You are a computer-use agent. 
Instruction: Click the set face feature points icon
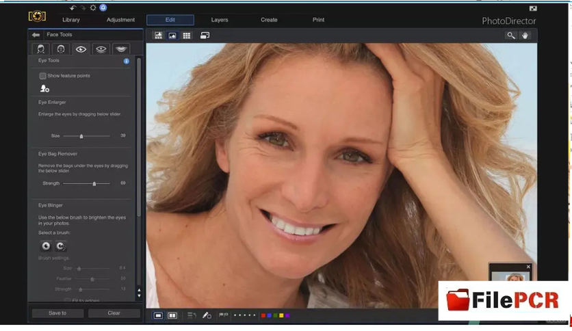pyautogui.click(x=44, y=88)
